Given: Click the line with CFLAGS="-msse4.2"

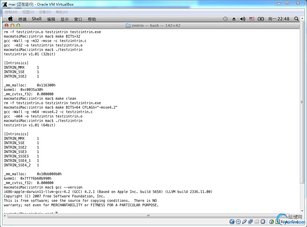Looking at the screenshot, I should [61, 107].
